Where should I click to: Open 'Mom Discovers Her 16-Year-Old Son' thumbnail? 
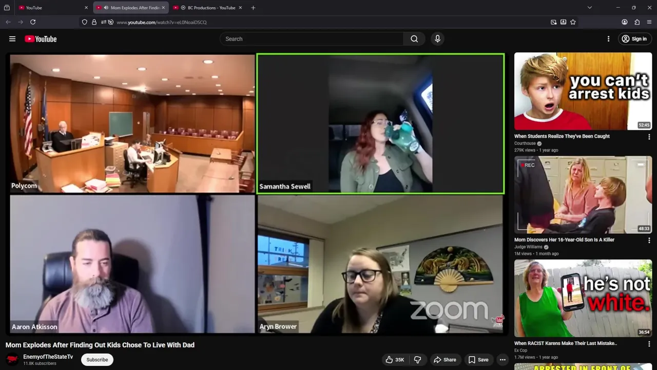[x=583, y=195]
